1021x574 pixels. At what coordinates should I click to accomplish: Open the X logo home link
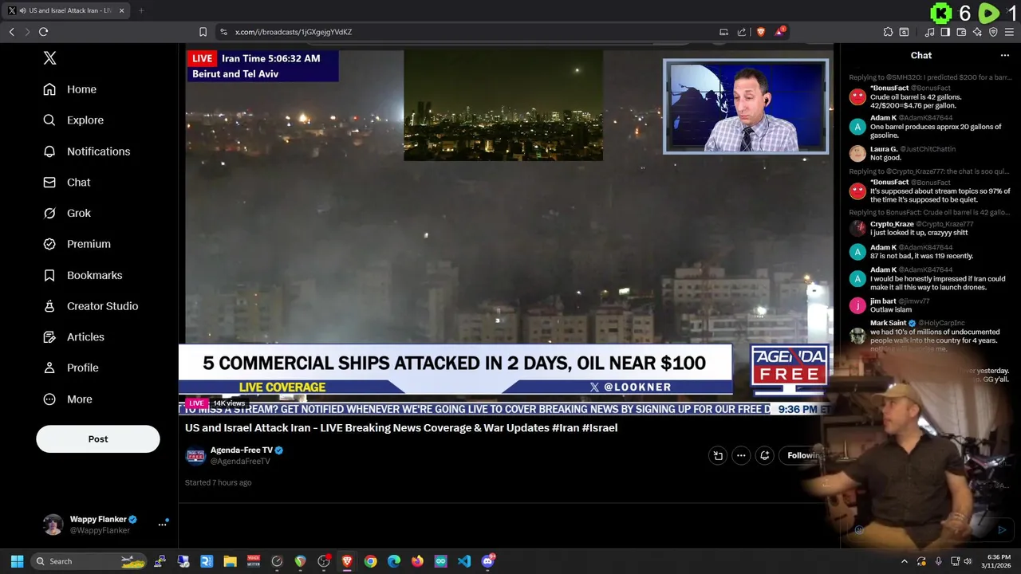pyautogui.click(x=49, y=58)
